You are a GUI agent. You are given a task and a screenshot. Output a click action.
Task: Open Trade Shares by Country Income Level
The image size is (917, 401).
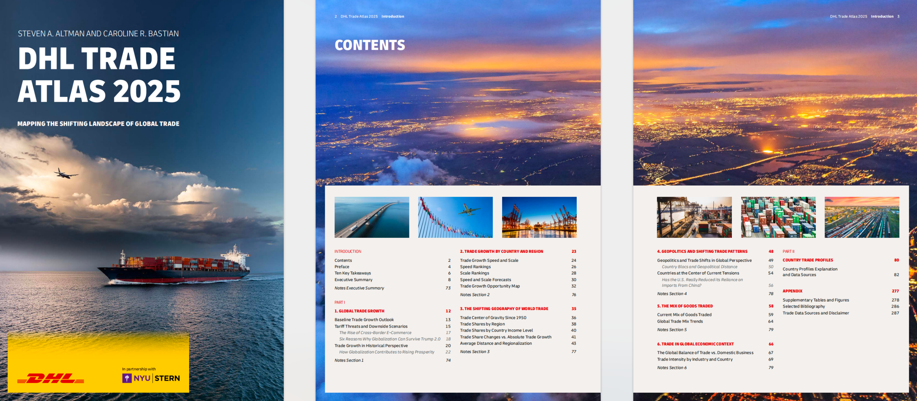pyautogui.click(x=518, y=330)
